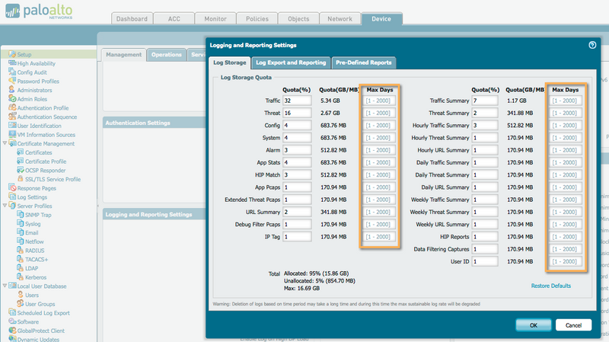Collapse the Server Profiles tree node
This screenshot has width=609, height=342.
click(x=4, y=206)
